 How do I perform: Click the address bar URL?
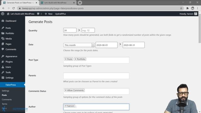pos(53,8)
